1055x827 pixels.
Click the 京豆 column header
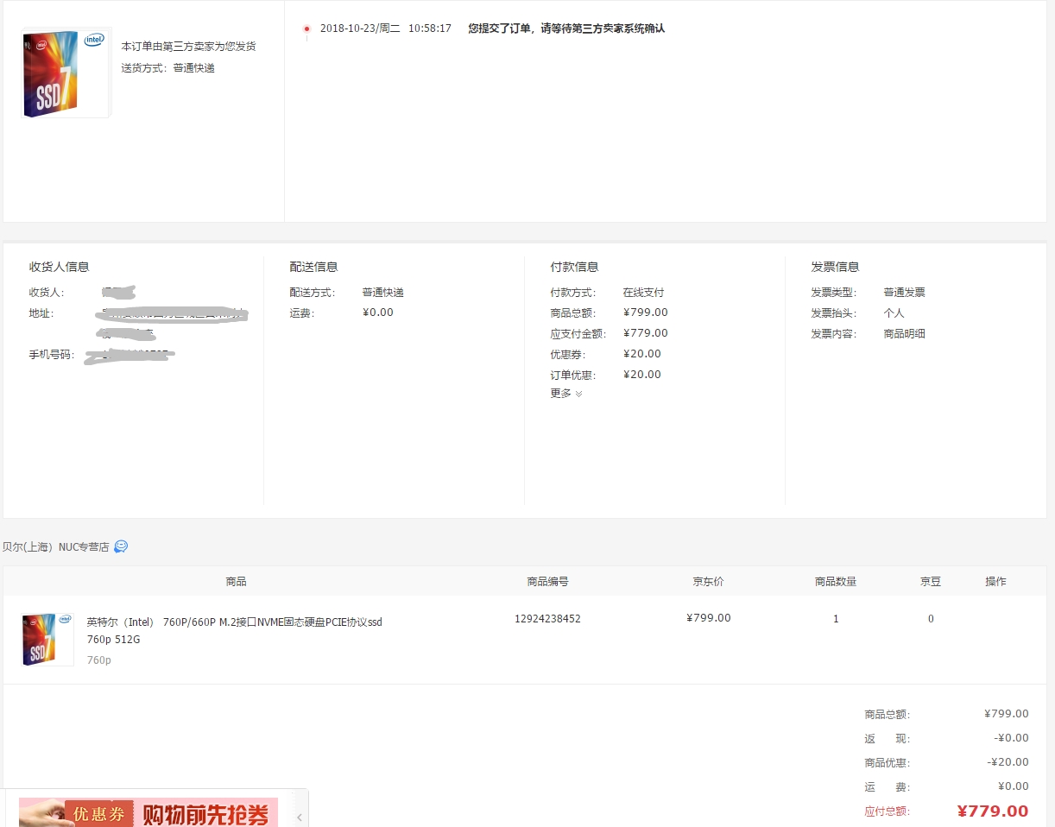(x=931, y=582)
